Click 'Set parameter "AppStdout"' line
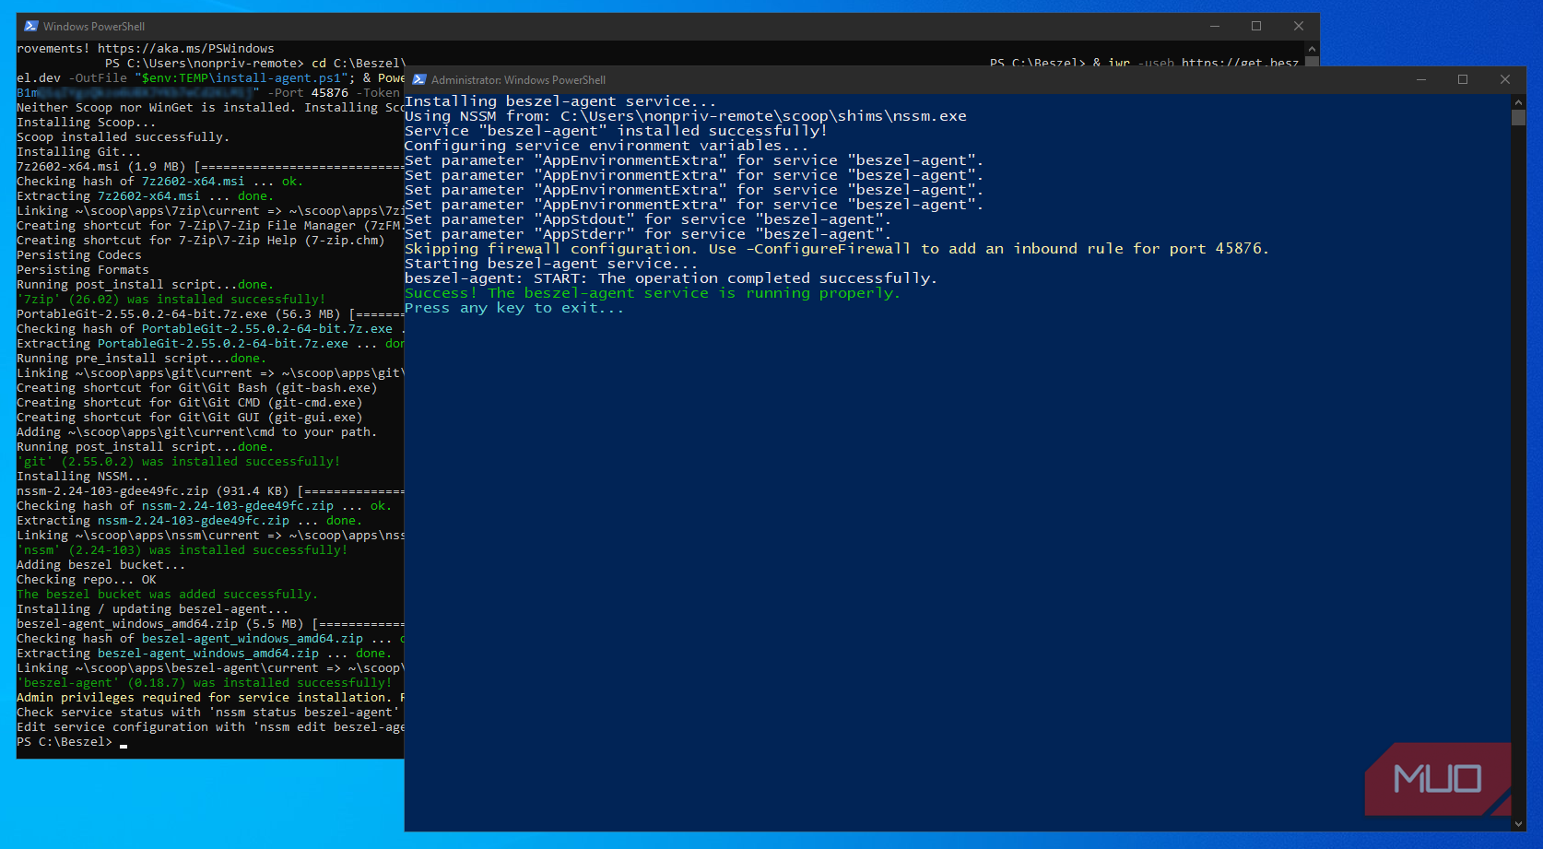Screen dimensions: 1543x849 coord(648,219)
